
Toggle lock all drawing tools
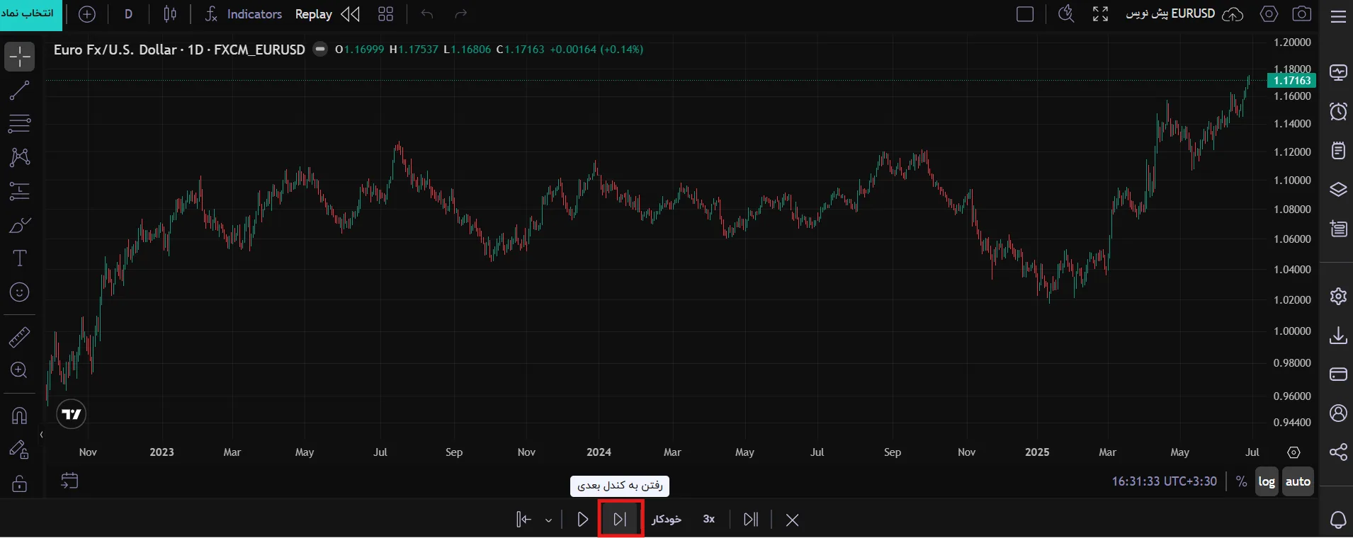19,483
